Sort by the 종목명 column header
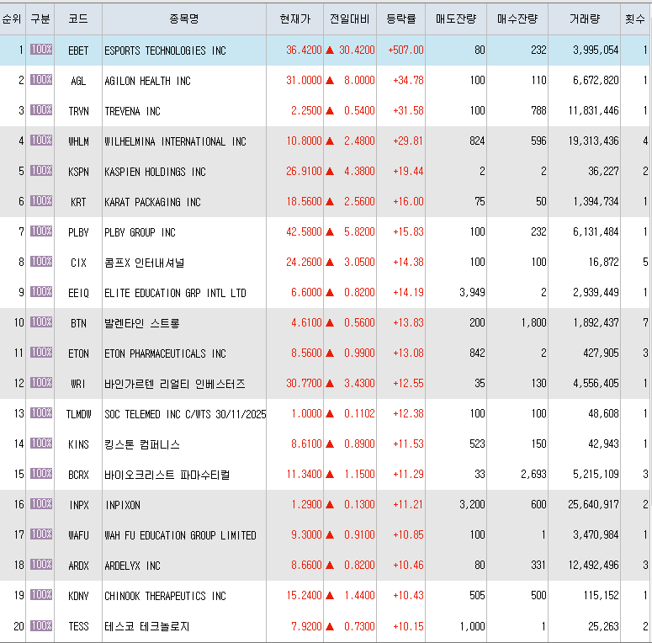652x643 pixels. (184, 19)
